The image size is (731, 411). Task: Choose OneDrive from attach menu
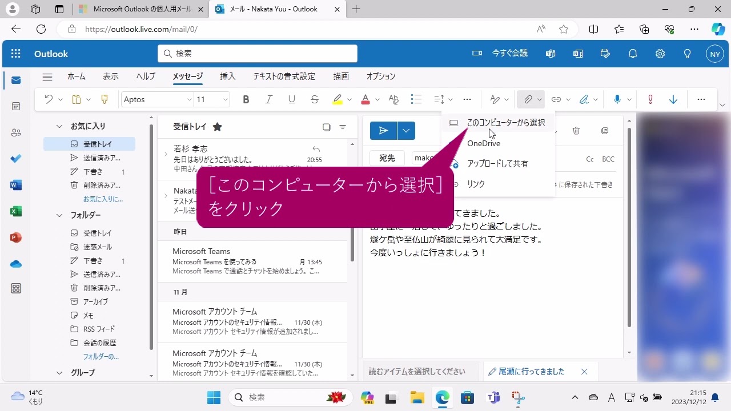click(498, 143)
